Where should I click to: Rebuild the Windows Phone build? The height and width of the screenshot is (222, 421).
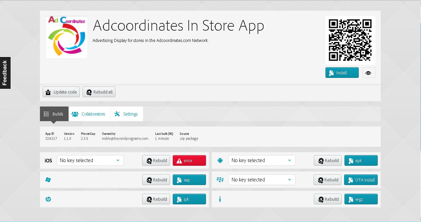(156, 180)
